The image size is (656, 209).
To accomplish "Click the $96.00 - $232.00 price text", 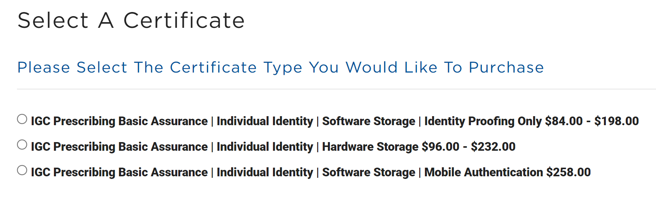I will coord(469,147).
